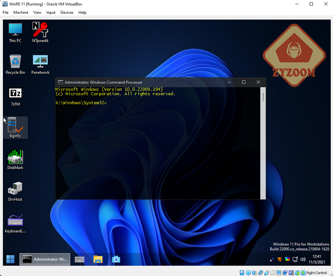Minimize the Command Processor window
Image resolution: width=333 pixels, height=276 pixels.
click(x=229, y=82)
